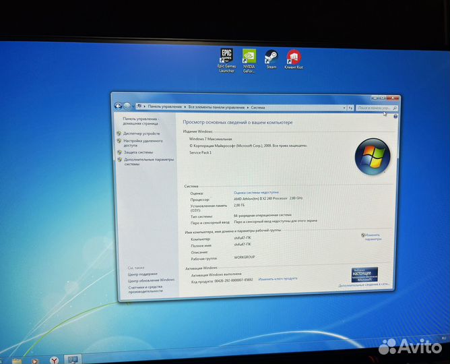450x364 pixels.
Task: Click the 'Активация Windows выполнена' text
Action: coord(216,275)
